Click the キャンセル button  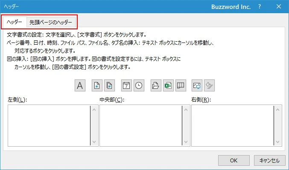coord(269,161)
